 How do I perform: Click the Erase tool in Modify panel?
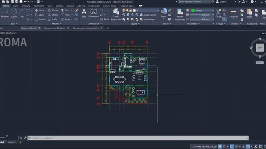76,10
